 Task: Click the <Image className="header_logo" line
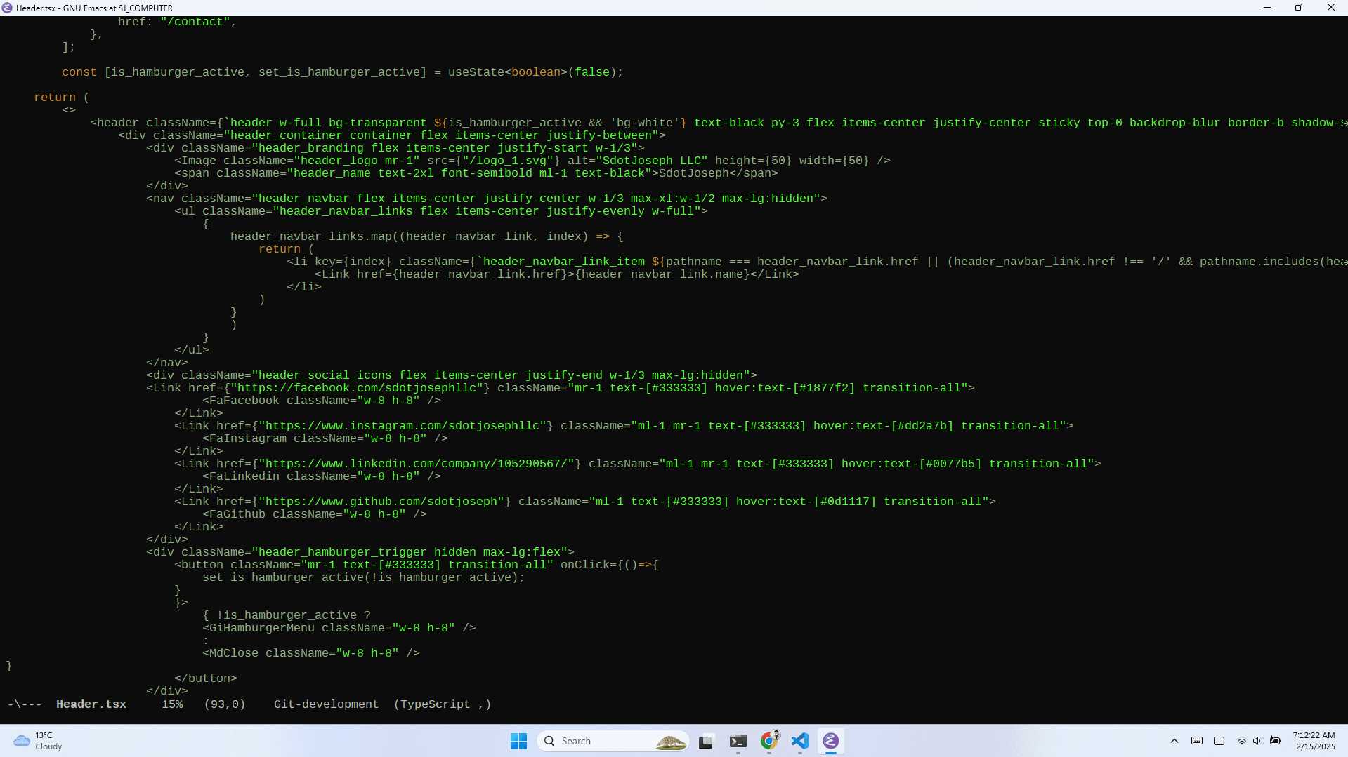pos(532,161)
